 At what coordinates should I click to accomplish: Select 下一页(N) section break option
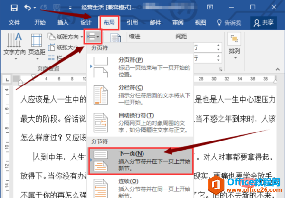(x=141, y=161)
